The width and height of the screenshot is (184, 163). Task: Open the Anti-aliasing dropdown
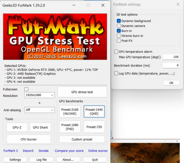39,110
